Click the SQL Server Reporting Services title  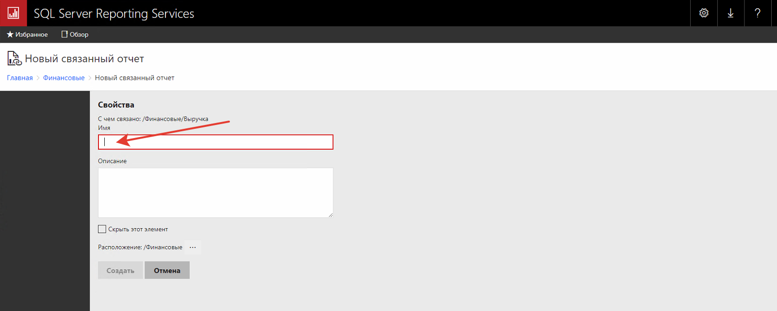114,14
